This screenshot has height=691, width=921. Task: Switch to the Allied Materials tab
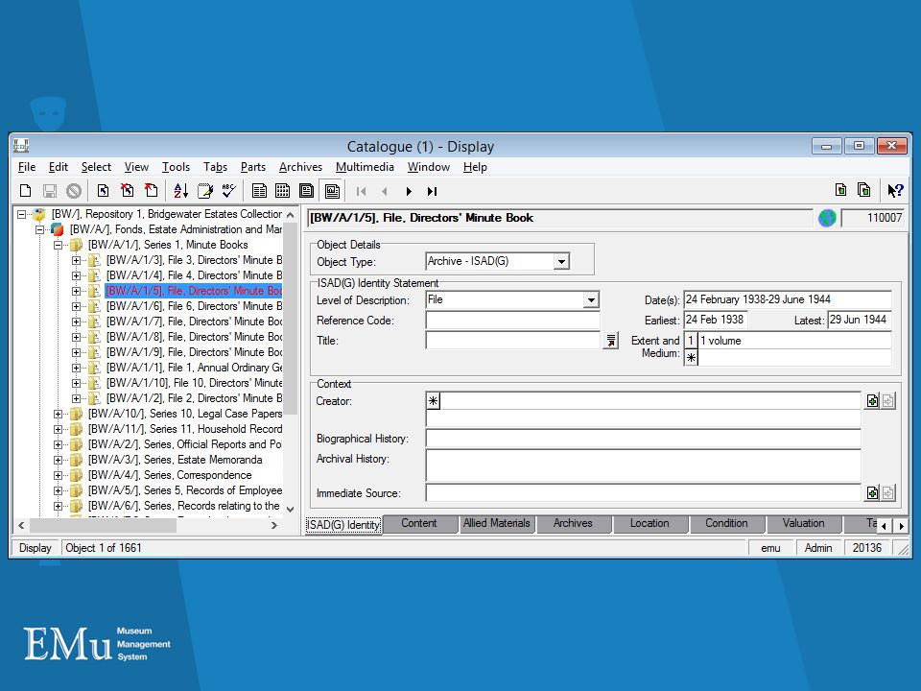(496, 523)
